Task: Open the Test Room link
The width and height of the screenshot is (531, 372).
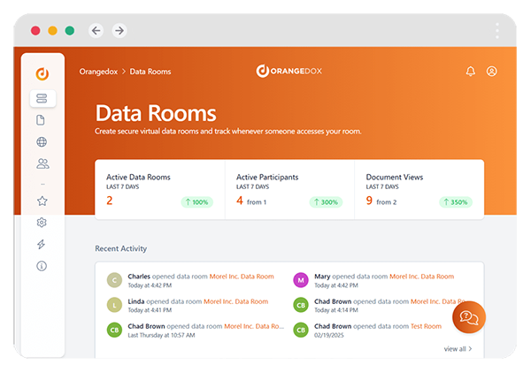Action: [426, 326]
